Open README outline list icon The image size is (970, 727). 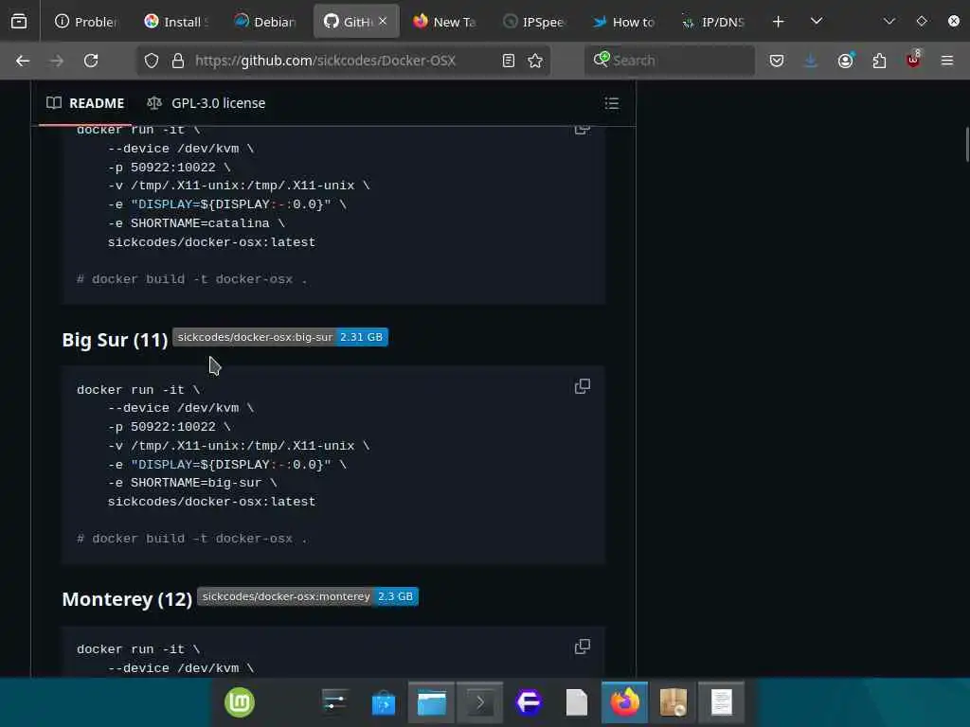(612, 103)
